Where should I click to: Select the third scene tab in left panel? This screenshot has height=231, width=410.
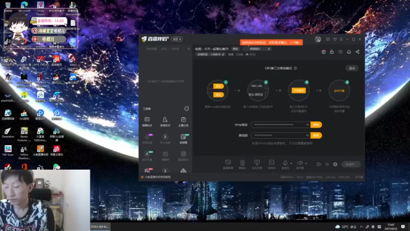pos(175,49)
